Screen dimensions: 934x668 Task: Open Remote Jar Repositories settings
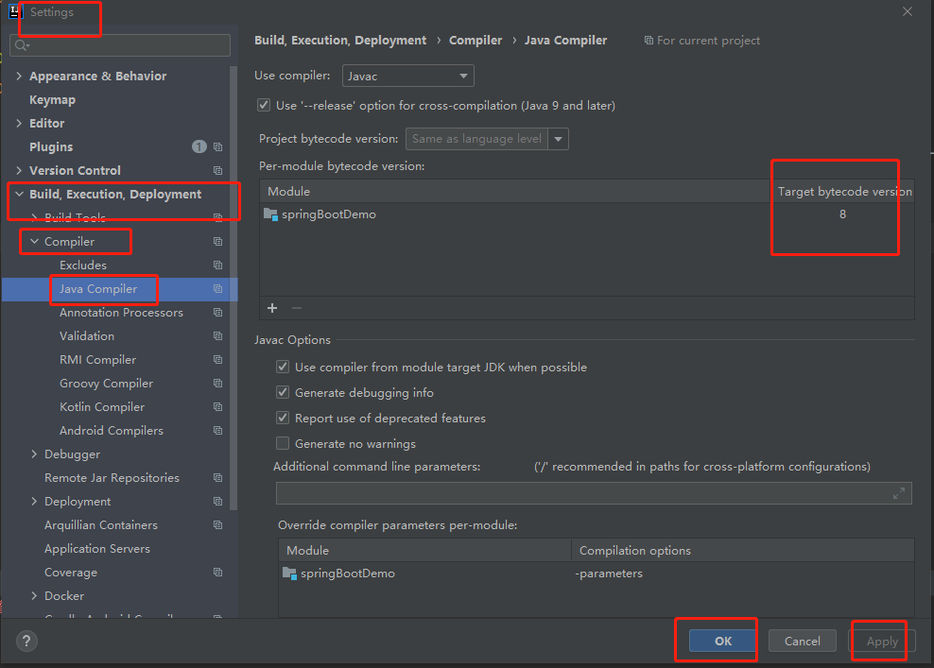click(x=112, y=478)
